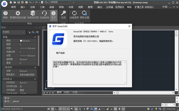
Task: Click 检查更新 check for updates icon
Action: (x=74, y=15)
